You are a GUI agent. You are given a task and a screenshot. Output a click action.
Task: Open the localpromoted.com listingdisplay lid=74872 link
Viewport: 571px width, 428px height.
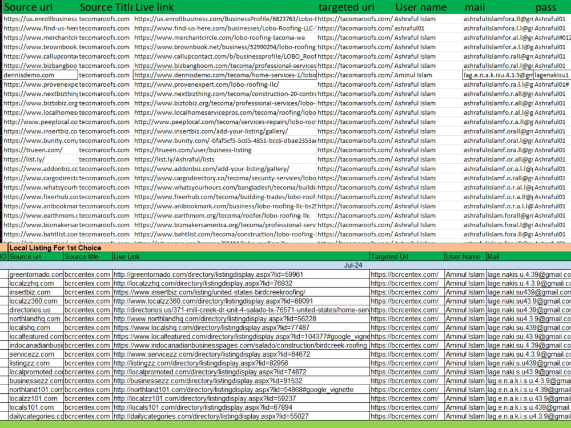(210, 372)
